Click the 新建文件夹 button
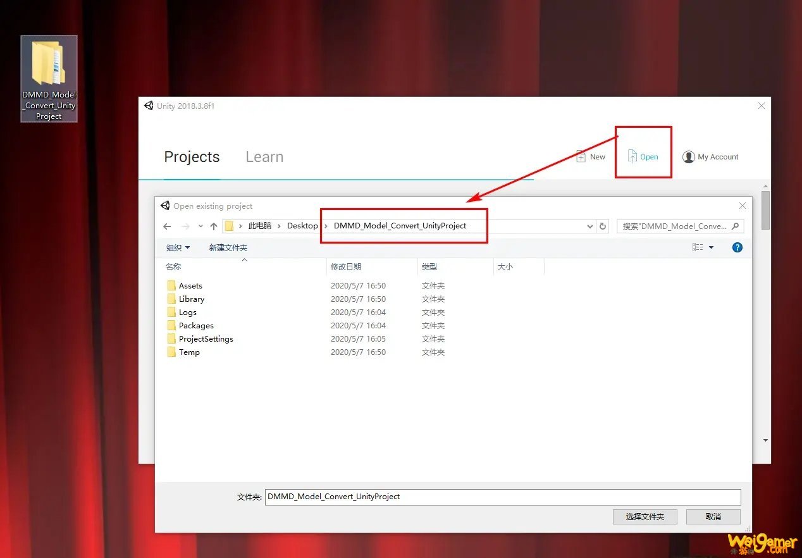This screenshot has height=558, width=802. [228, 247]
